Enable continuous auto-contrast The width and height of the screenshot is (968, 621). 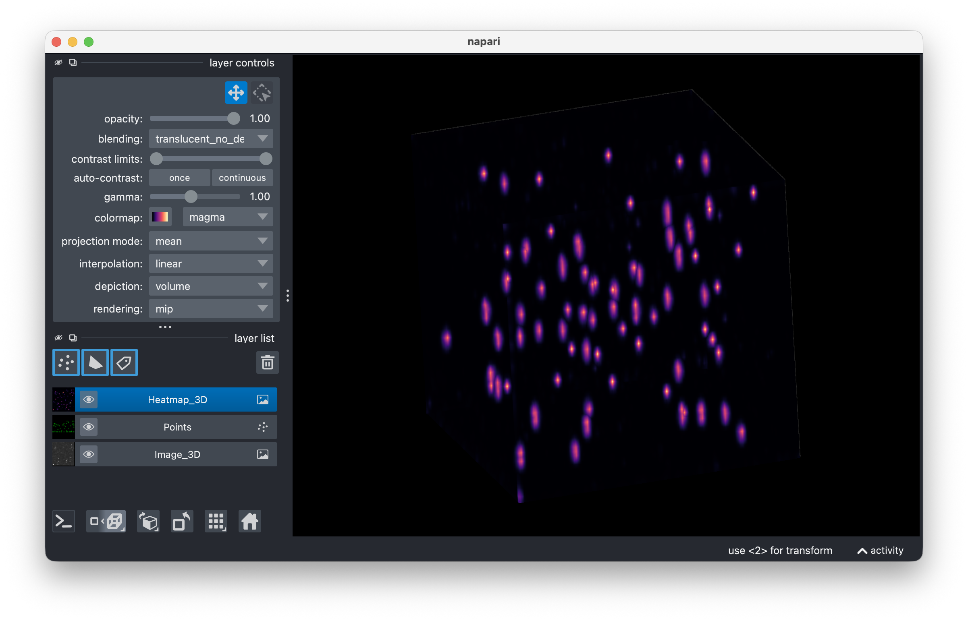click(242, 178)
